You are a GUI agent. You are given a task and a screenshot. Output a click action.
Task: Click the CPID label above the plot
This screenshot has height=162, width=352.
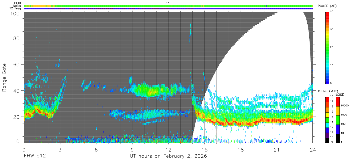click(x=17, y=3)
